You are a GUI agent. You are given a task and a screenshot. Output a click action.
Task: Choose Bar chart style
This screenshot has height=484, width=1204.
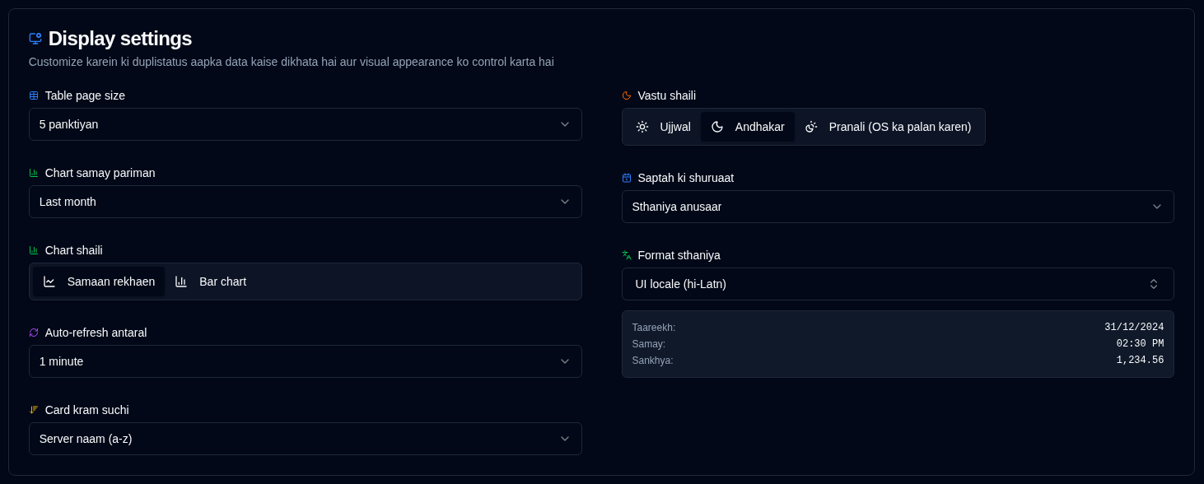211,282
